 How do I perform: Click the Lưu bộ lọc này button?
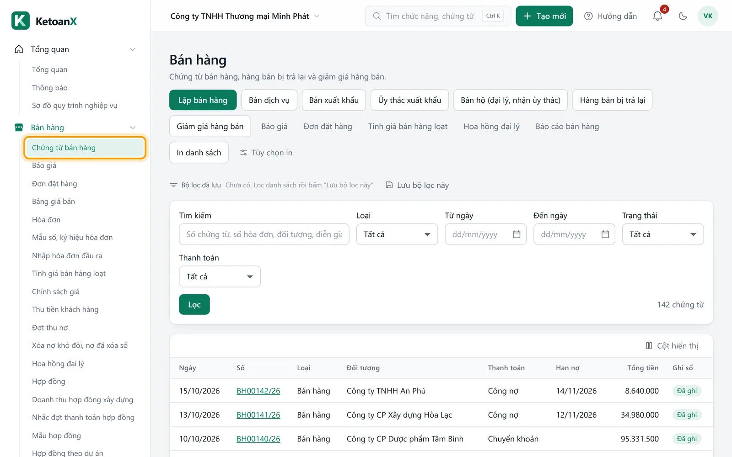click(417, 185)
